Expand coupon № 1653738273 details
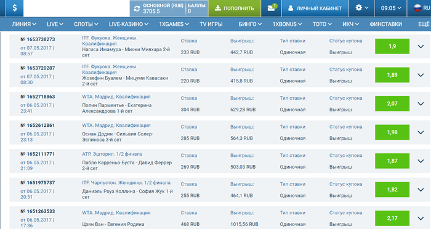The width and height of the screenshot is (431, 229). pyautogui.click(x=421, y=46)
